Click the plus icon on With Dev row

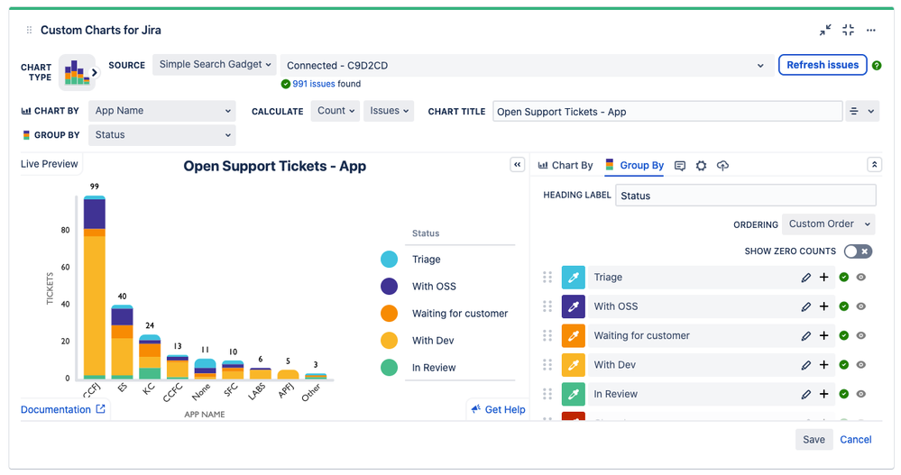click(x=824, y=365)
